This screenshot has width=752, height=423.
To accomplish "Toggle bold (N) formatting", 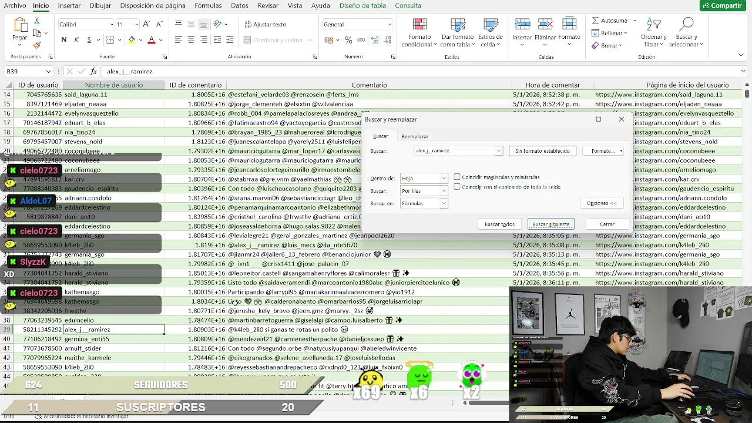I will tap(64, 40).
